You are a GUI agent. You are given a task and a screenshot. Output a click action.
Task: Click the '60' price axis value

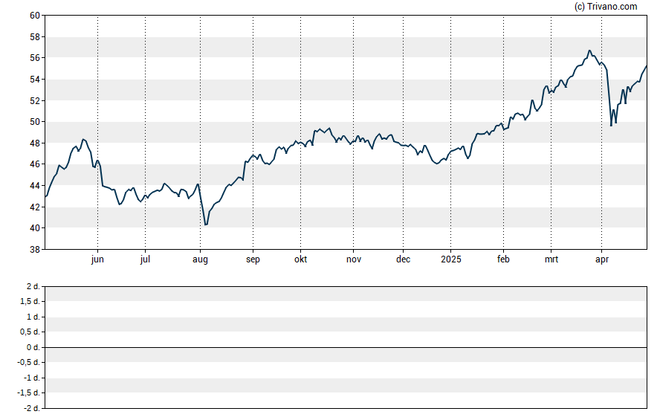coord(34,16)
